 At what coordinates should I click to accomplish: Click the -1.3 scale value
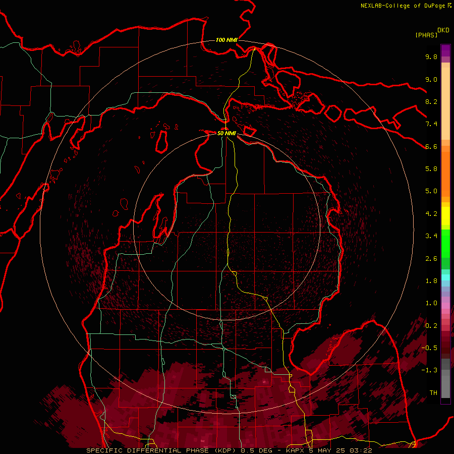click(x=429, y=370)
